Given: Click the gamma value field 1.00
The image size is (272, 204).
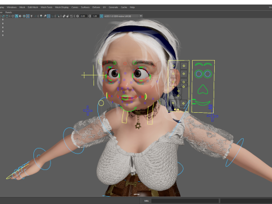Looking at the screenshot, I should 95,16.
